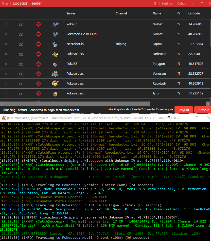Viewport: 211px width, 241px height.
Task: Snipe Pokemon Go IV Club Golbat crosshair
Action: click(39, 34)
